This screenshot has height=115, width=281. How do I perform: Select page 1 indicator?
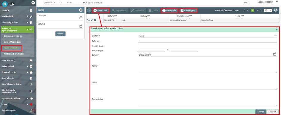[252, 11]
